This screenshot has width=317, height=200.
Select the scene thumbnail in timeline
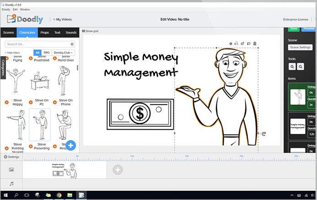tap(64, 170)
